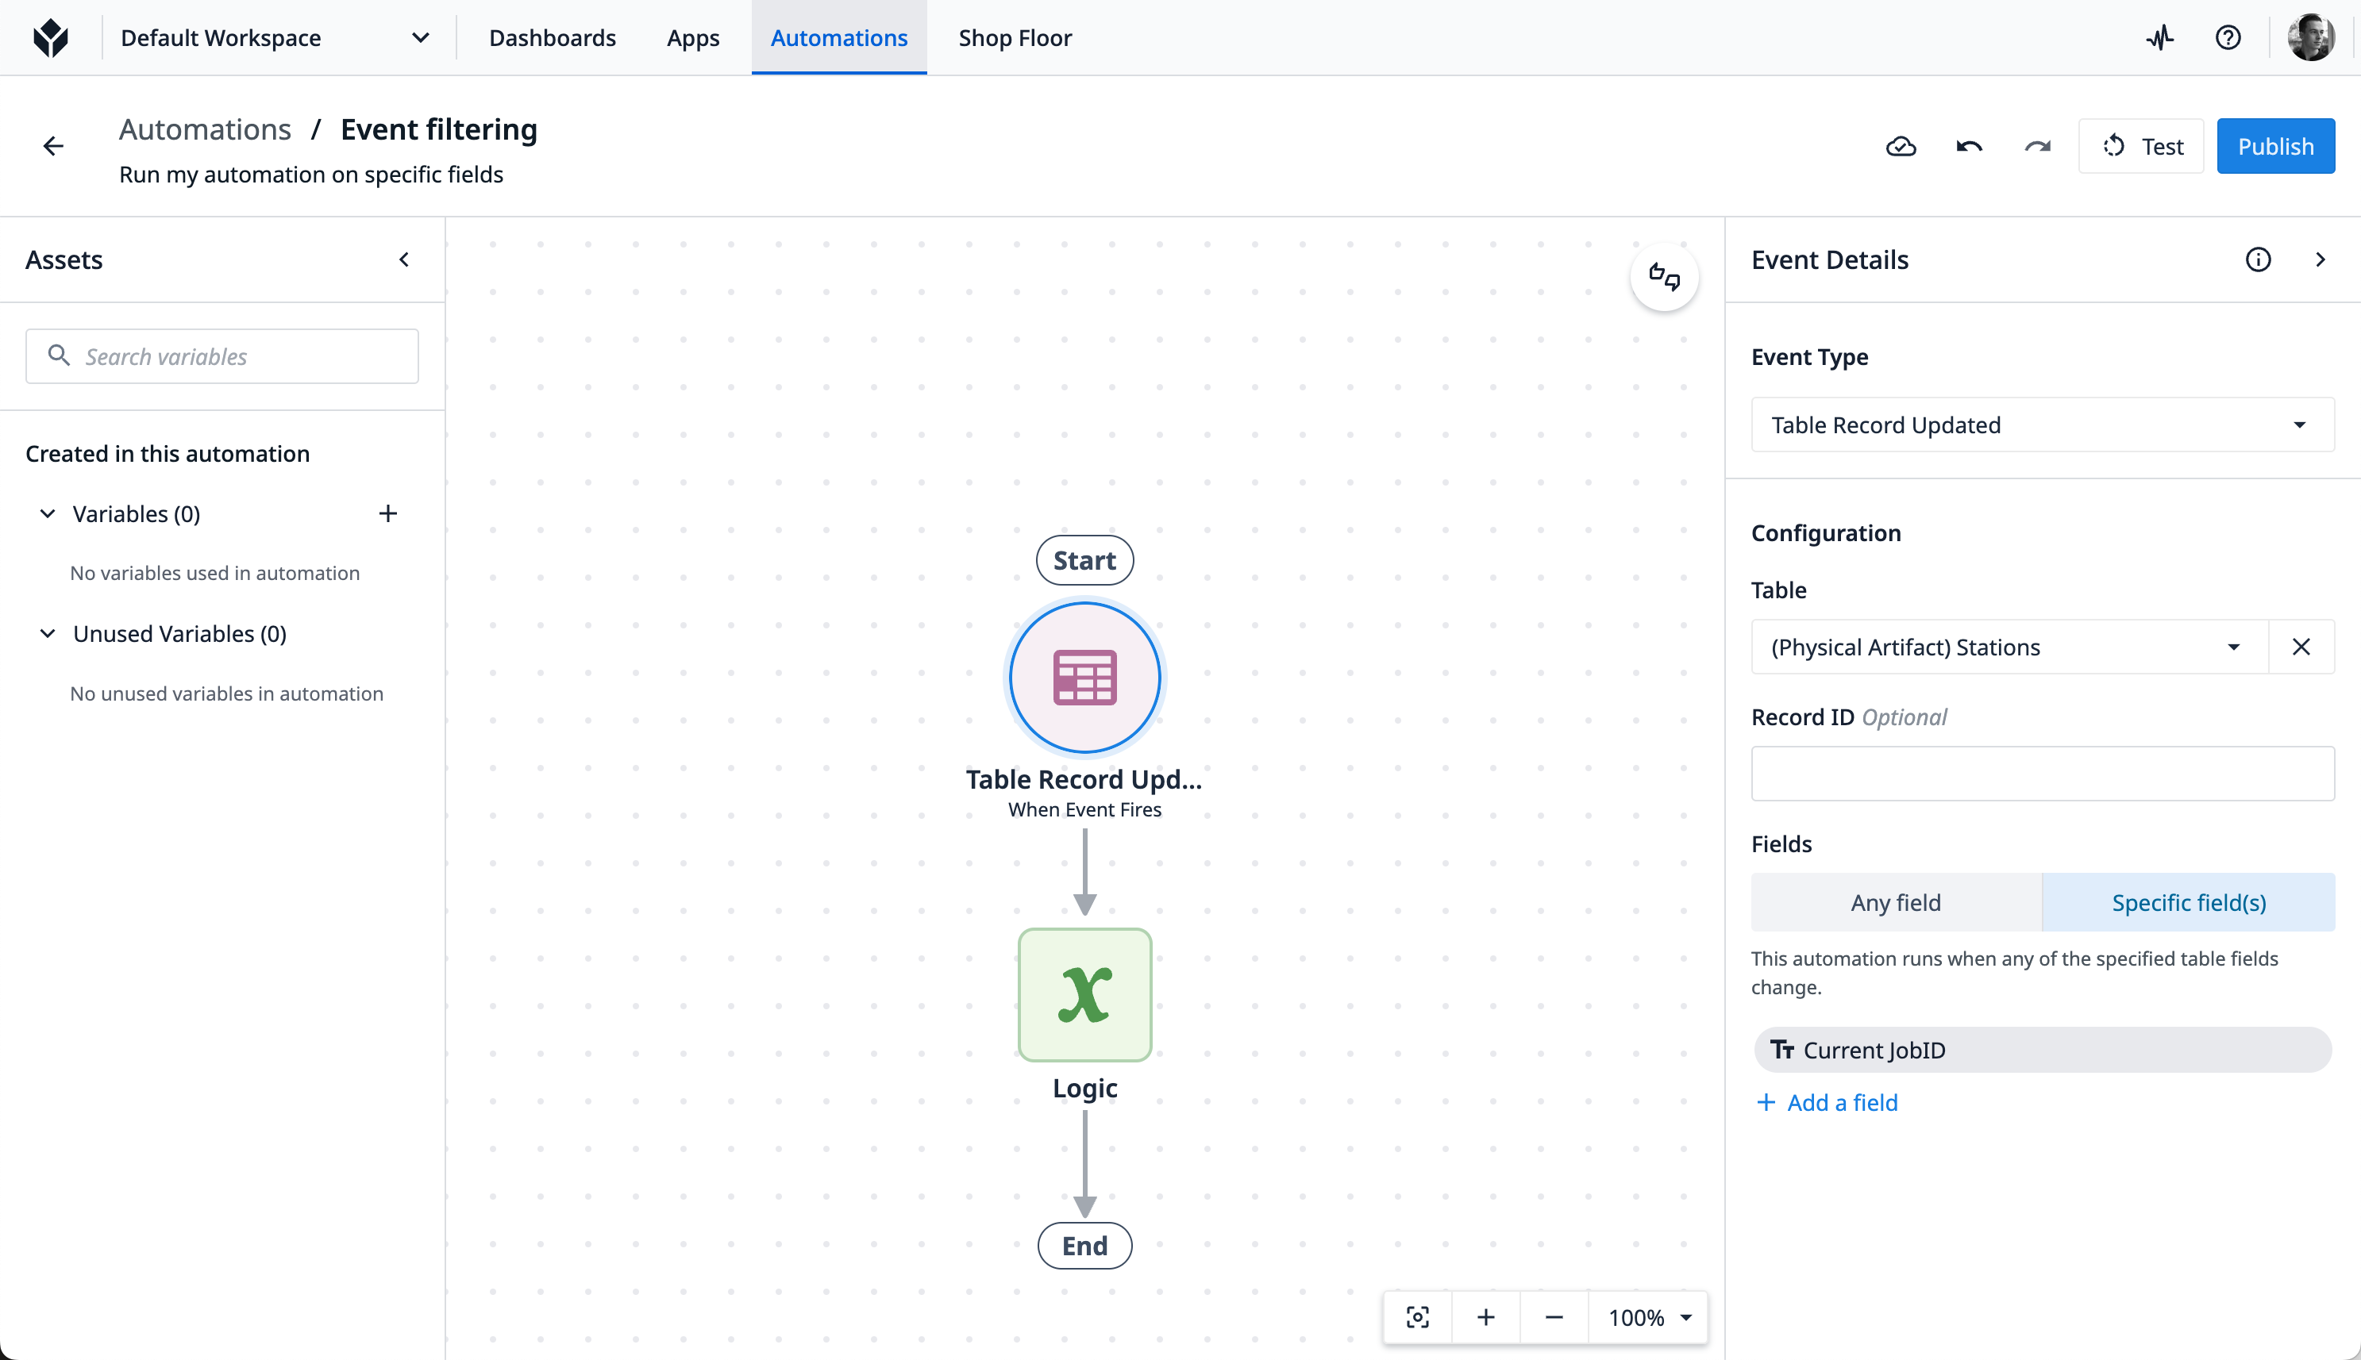Open the Event Type dropdown
2361x1360 pixels.
pyautogui.click(x=2043, y=425)
